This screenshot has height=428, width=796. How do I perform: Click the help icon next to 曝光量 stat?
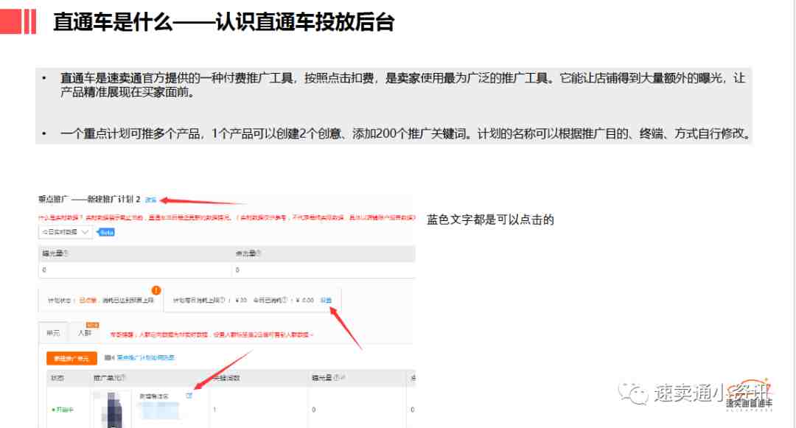click(66, 254)
